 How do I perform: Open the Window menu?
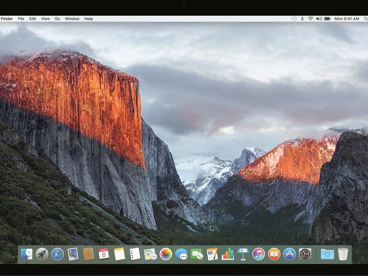coord(72,19)
